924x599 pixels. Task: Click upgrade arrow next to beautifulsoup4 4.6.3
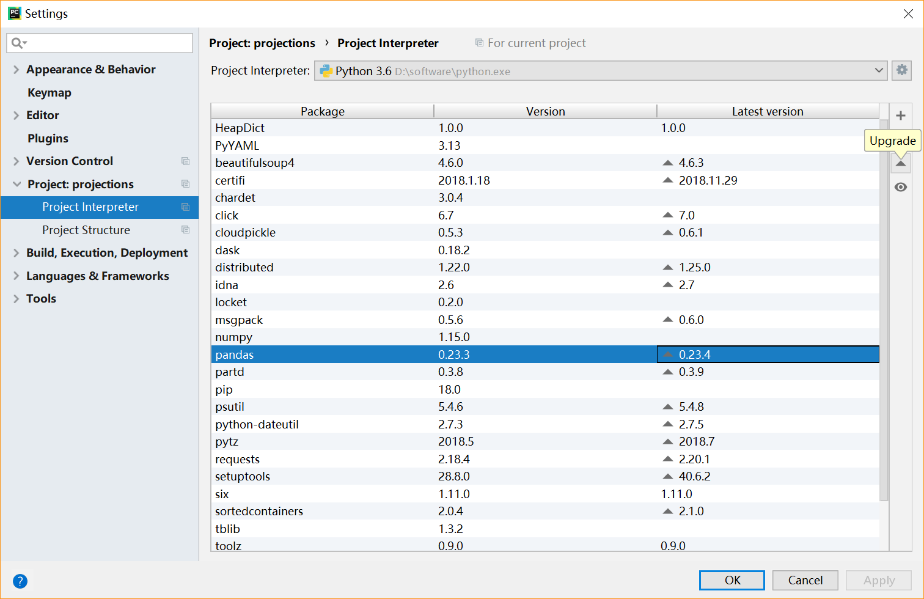(668, 163)
